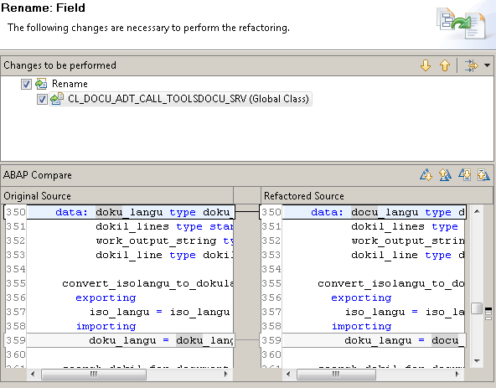Click the Refactored Source horizontal scrollbar thumb
The width and height of the screenshot is (496, 388).
coord(336,374)
